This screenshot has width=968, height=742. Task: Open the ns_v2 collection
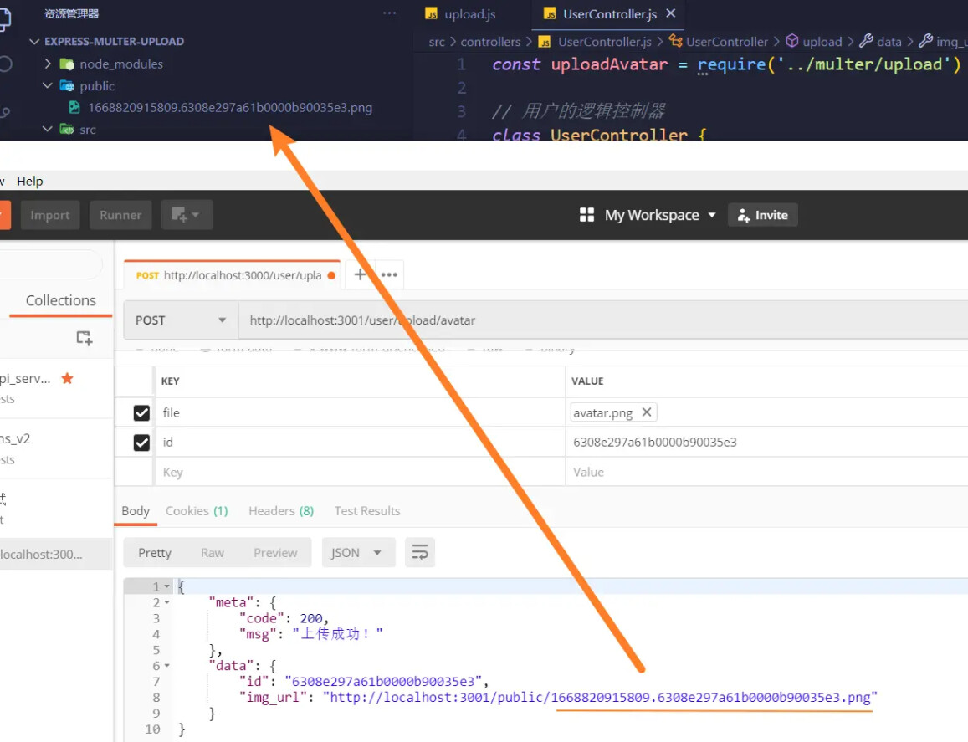pyautogui.click(x=56, y=448)
